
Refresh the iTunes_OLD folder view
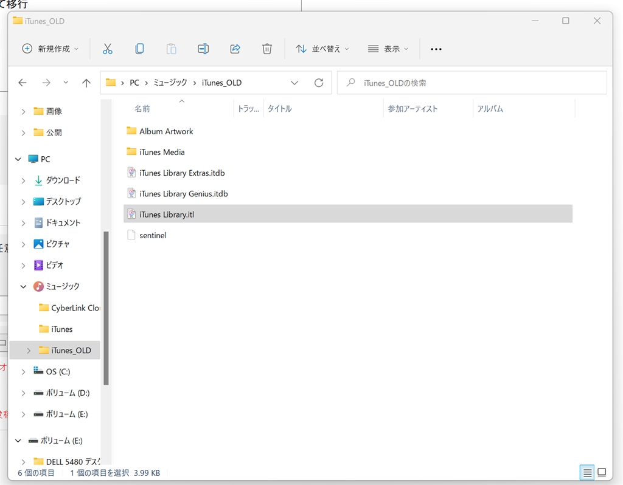tap(319, 83)
